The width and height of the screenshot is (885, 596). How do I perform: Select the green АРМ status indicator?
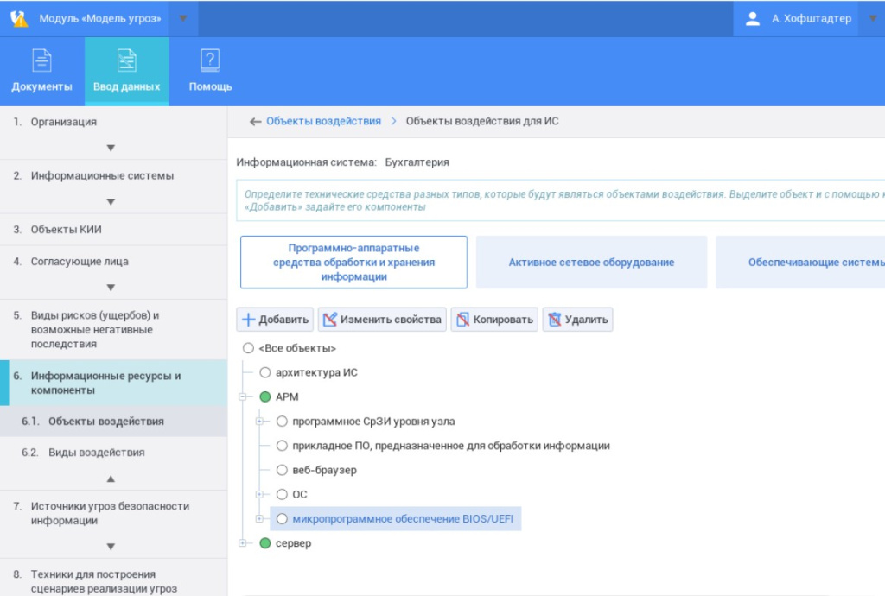(265, 397)
